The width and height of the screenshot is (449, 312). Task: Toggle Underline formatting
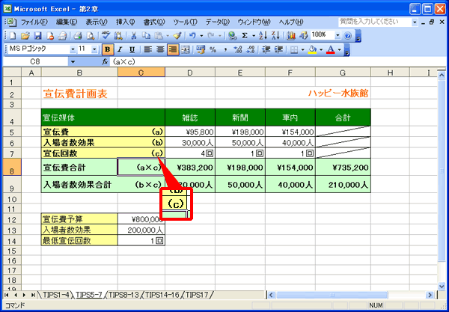pos(132,50)
